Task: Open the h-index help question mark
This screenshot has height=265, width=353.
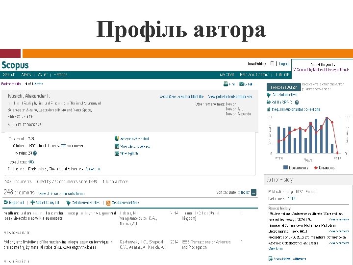Action: coord(35,153)
